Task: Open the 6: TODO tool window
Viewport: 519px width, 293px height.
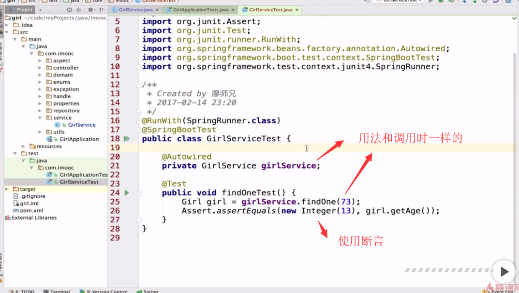Action: (x=22, y=291)
